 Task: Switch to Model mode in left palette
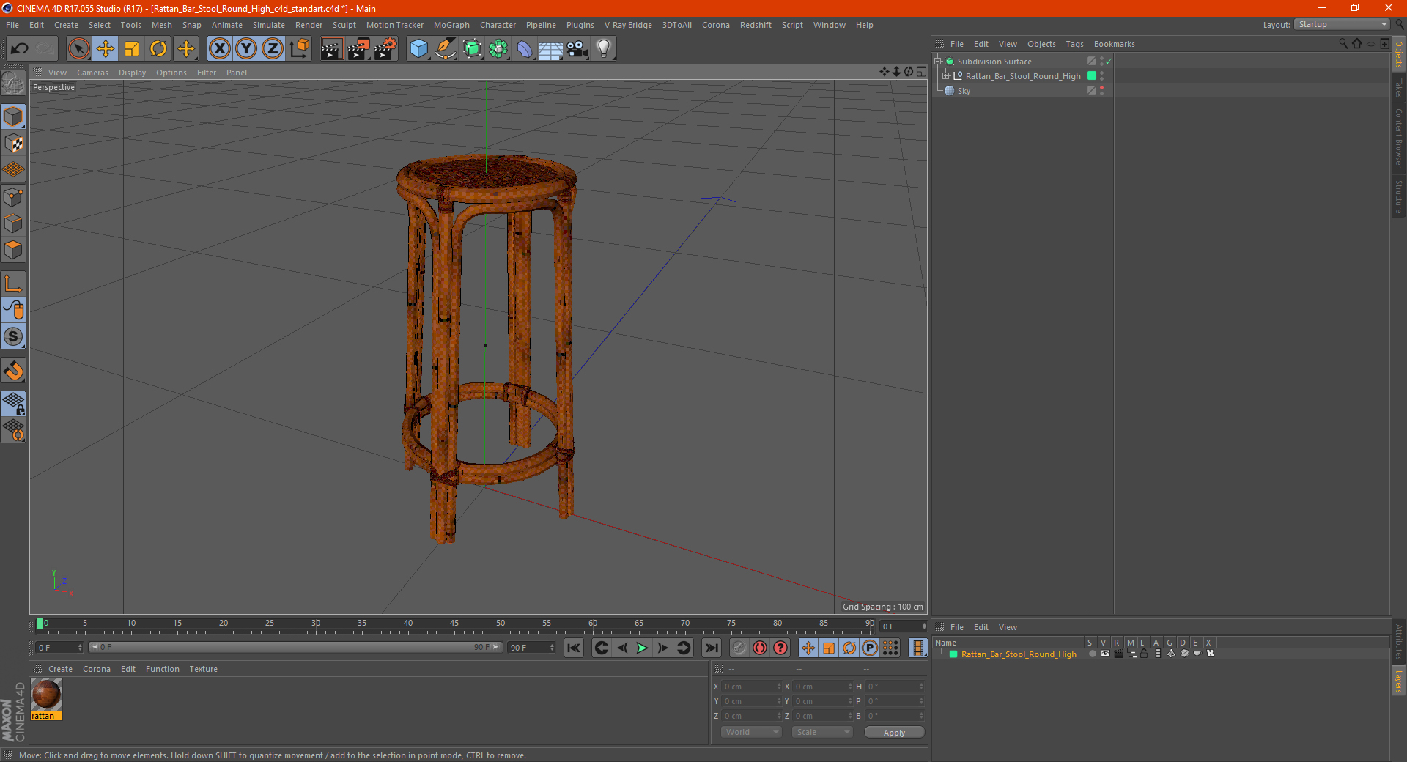pyautogui.click(x=13, y=117)
